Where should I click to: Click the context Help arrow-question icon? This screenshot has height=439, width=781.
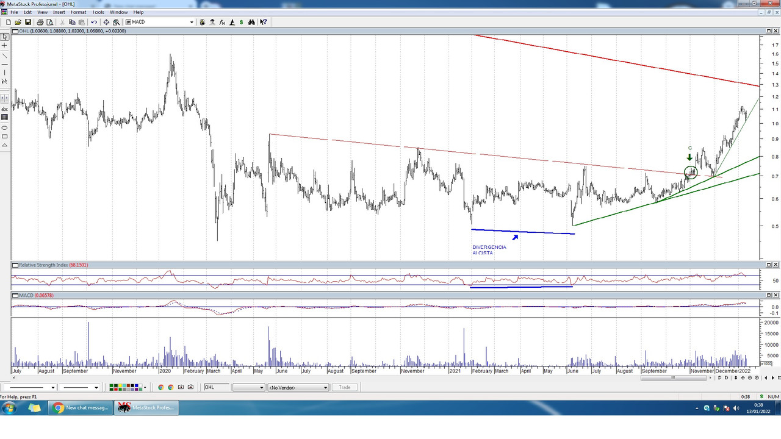click(x=264, y=22)
